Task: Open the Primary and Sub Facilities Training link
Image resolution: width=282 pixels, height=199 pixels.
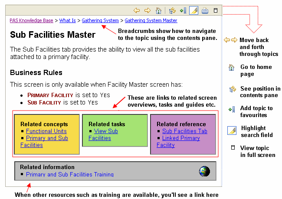Action: 70,174
